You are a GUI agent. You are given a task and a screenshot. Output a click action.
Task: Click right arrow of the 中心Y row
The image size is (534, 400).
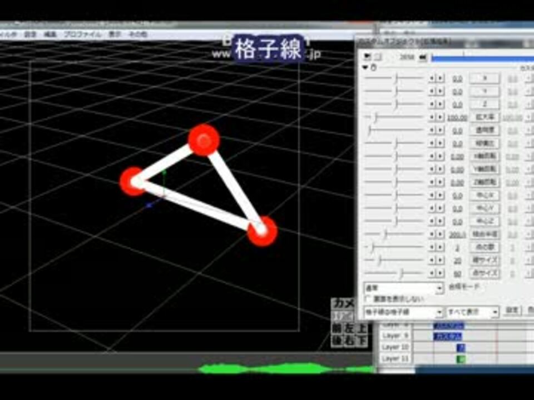point(441,208)
